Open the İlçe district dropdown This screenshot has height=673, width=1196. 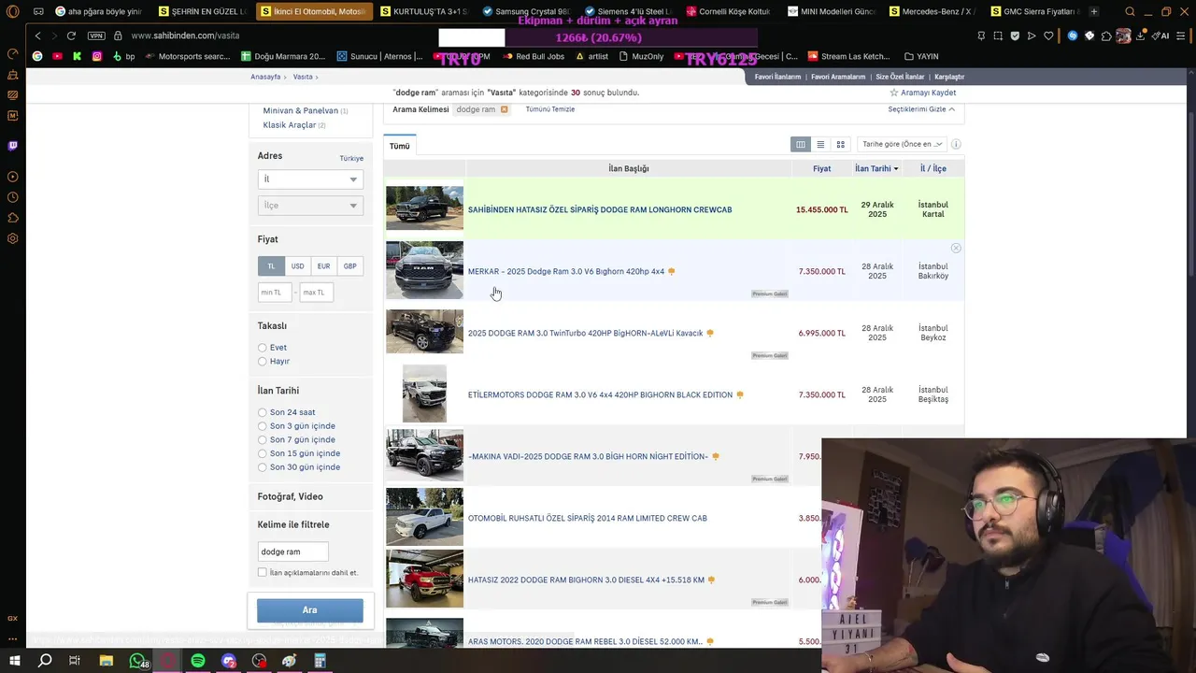pos(310,206)
